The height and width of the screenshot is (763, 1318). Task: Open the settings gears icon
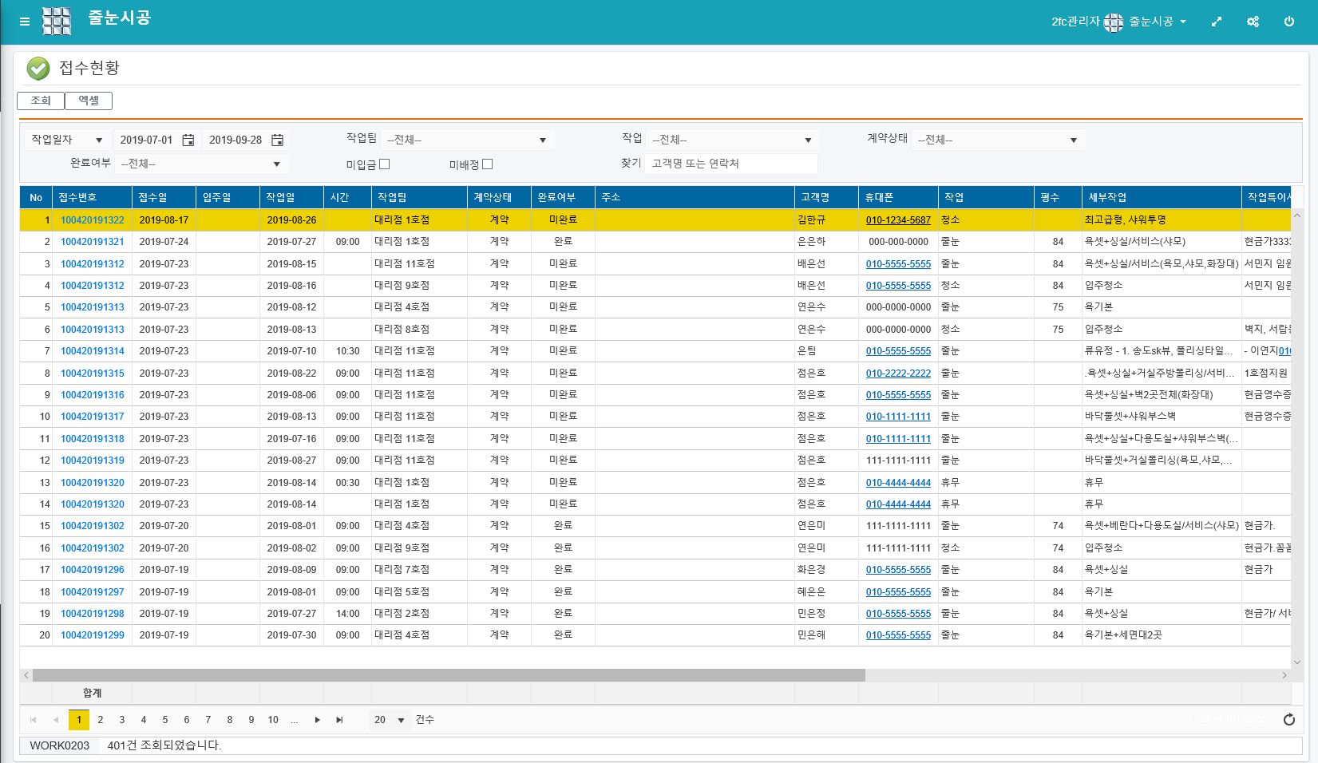click(1253, 22)
